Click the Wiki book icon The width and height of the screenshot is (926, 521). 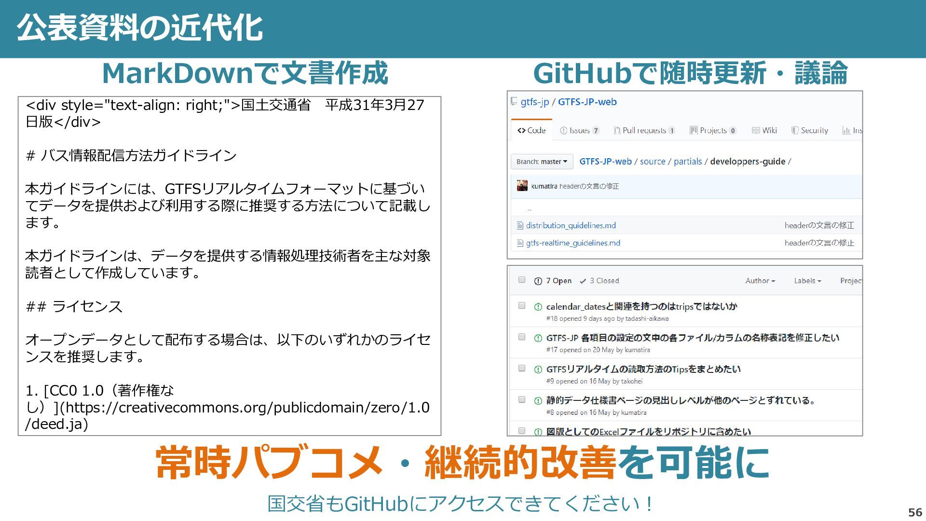[756, 130]
